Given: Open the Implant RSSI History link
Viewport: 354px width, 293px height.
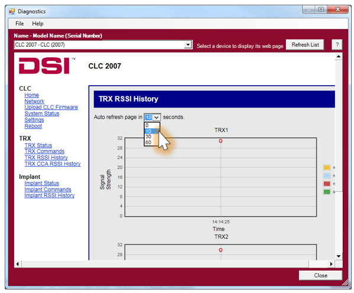Looking at the screenshot, I should coord(50,196).
